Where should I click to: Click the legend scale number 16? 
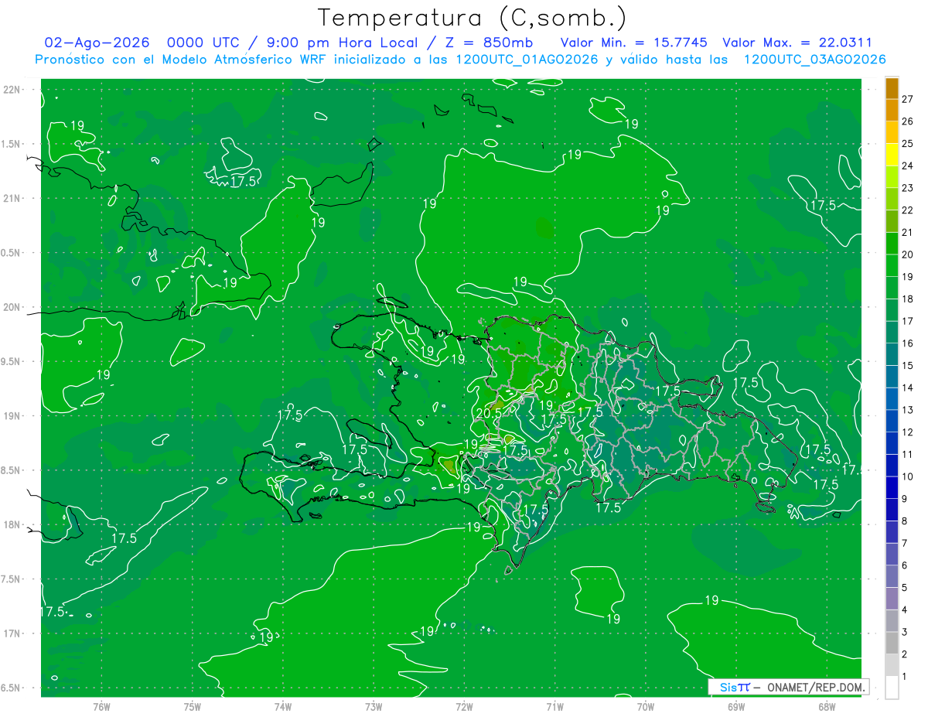click(x=907, y=343)
